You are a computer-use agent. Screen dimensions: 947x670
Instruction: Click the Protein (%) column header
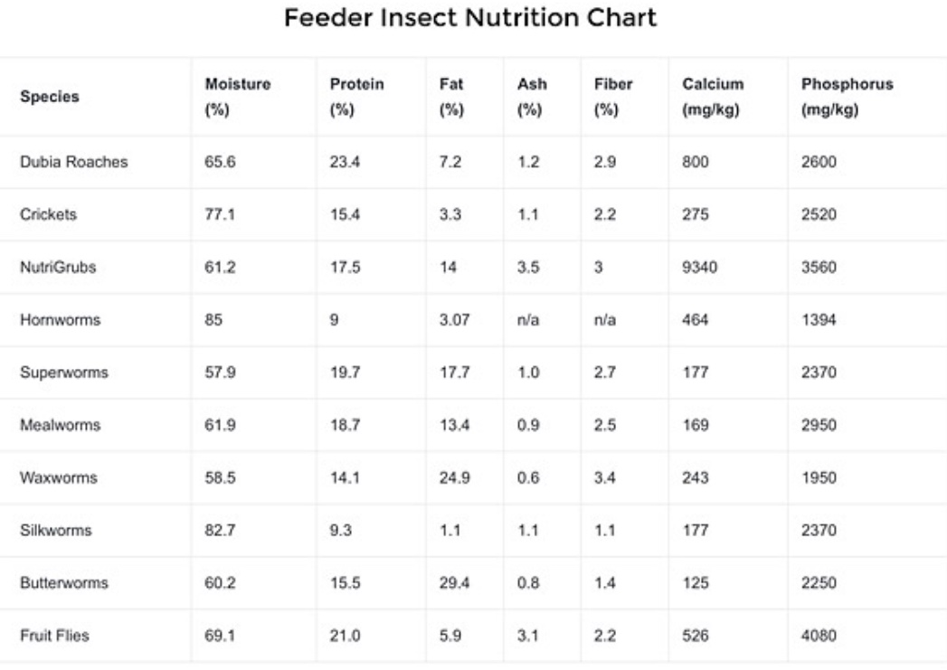coord(356,99)
